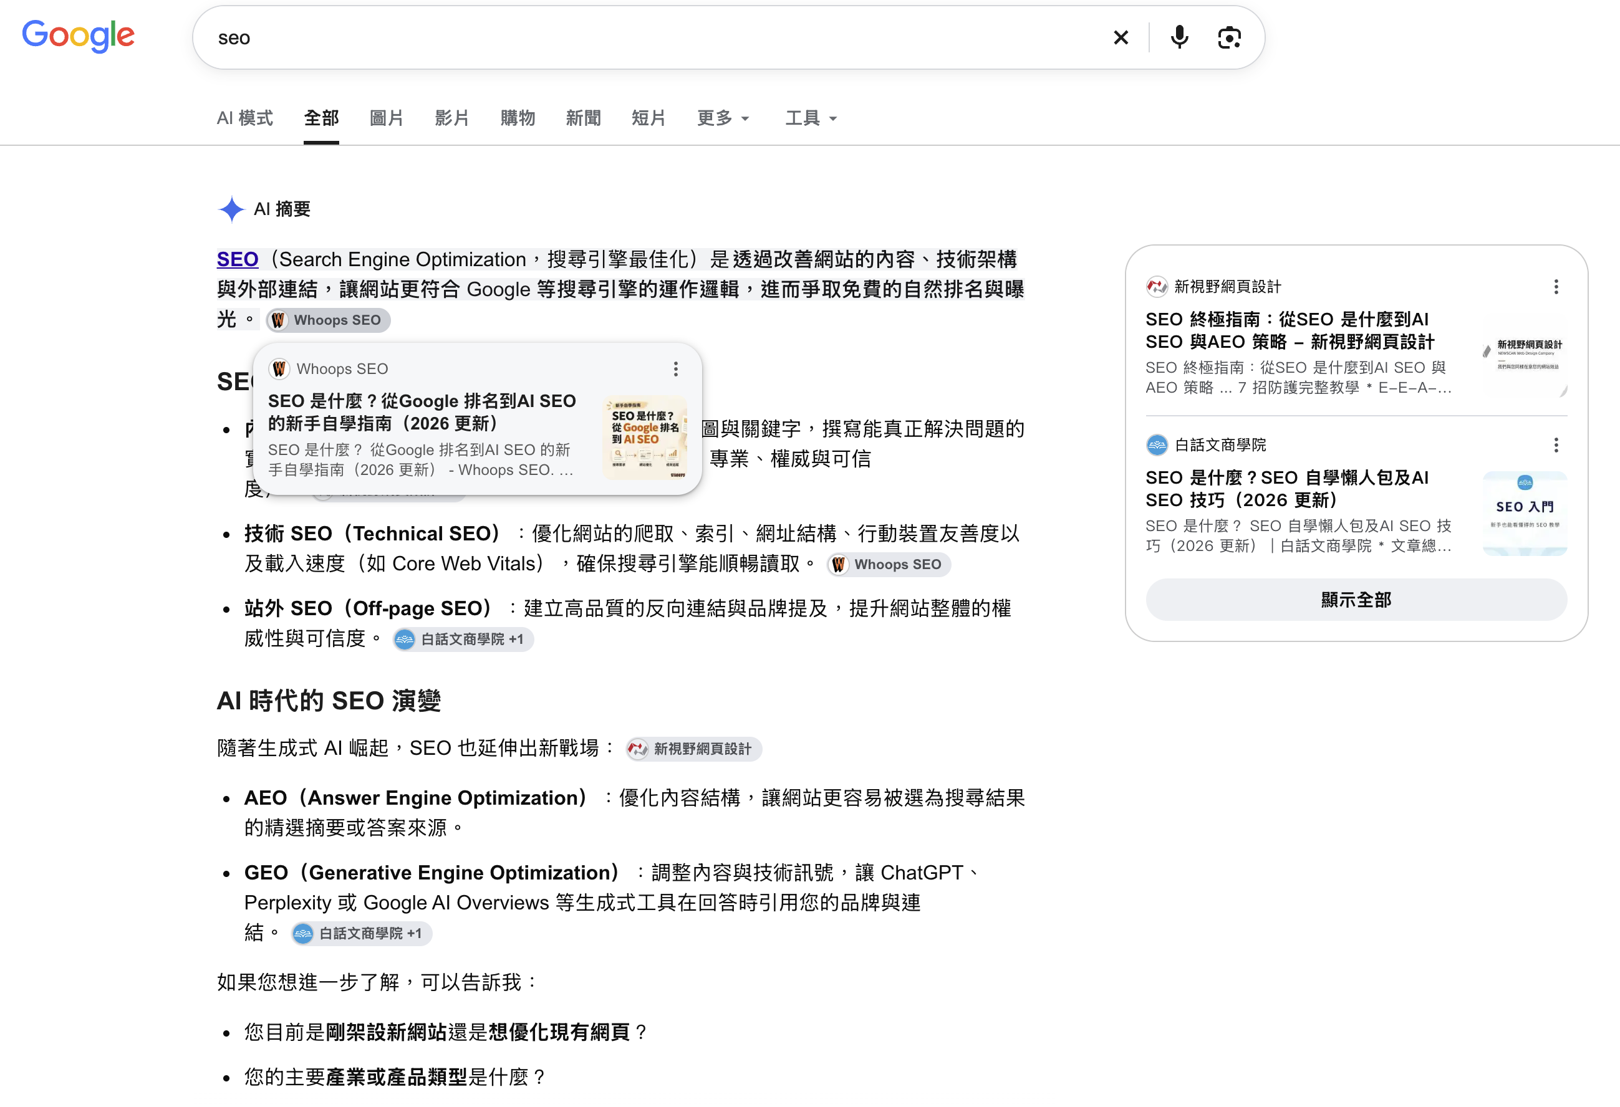Click Whoops SEO favicon in popup card
Viewport: 1620px width, 1107px height.
tap(279, 368)
